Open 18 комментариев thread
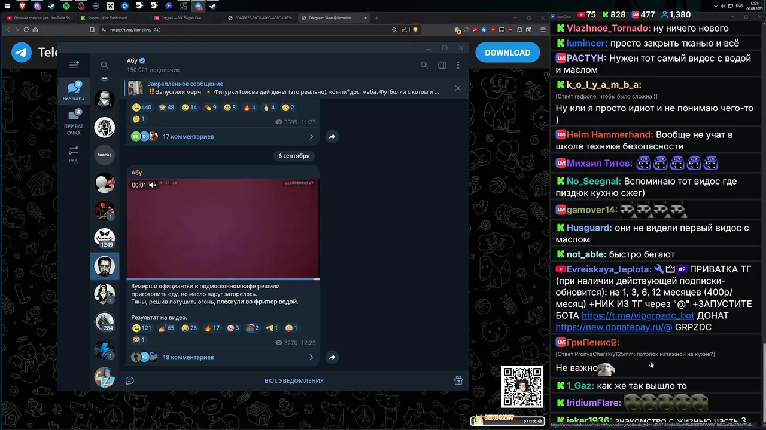This screenshot has height=430, width=766. coord(223,357)
